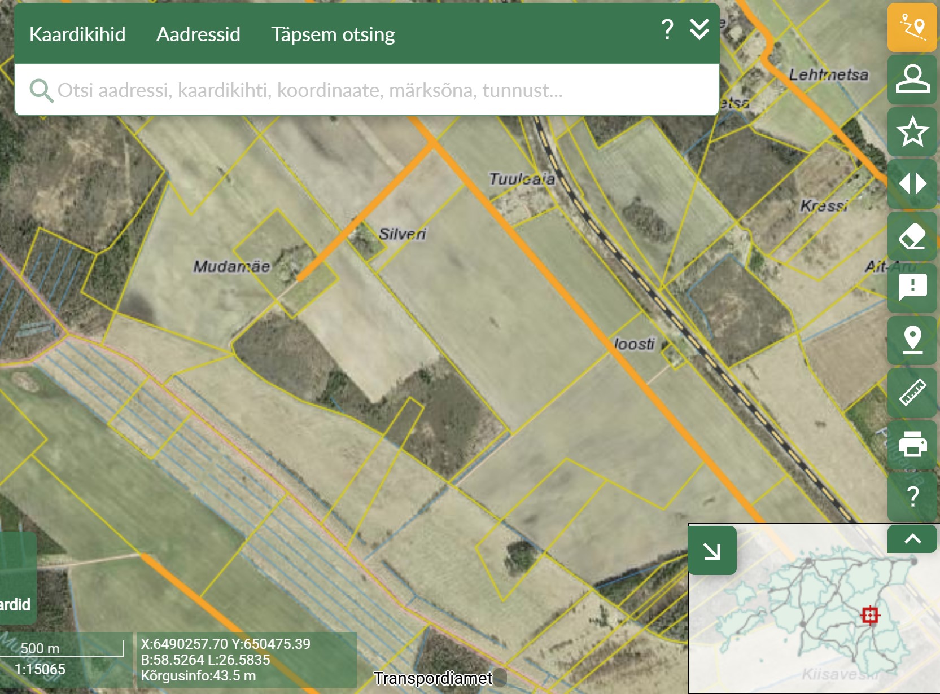Select the eraser clear-drawings tool

click(x=912, y=236)
